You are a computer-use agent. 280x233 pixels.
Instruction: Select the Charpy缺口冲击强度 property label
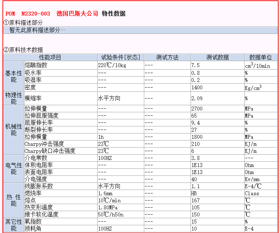tap(50, 151)
